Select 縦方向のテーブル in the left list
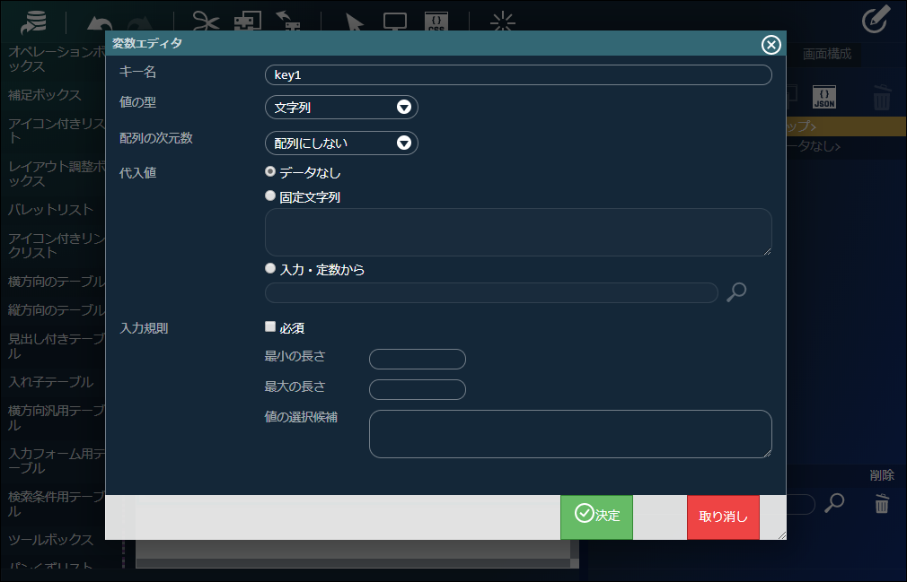The width and height of the screenshot is (907, 582). tap(57, 310)
